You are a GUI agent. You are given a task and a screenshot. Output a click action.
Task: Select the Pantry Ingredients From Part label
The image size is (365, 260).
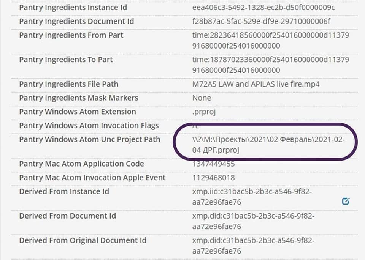(71, 35)
